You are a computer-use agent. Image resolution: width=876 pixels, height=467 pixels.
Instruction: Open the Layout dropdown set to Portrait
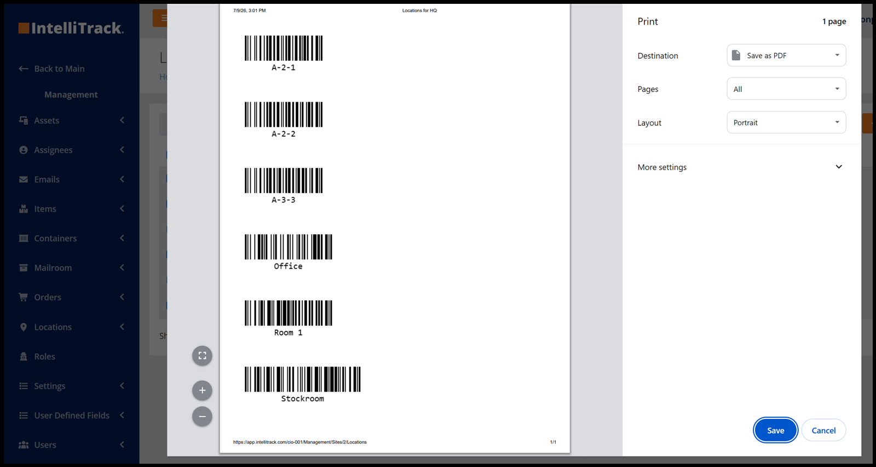click(x=786, y=122)
